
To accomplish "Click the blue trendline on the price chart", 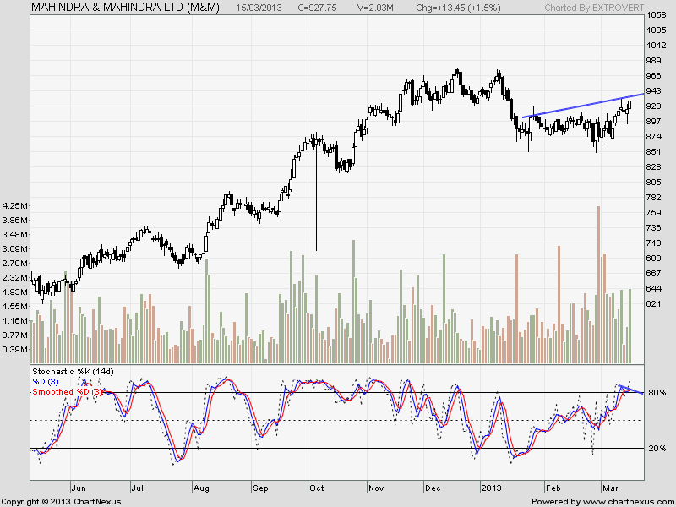I will 583,106.
